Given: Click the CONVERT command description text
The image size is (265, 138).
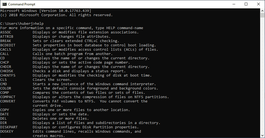Looking at the screenshot, I should [90, 103].
